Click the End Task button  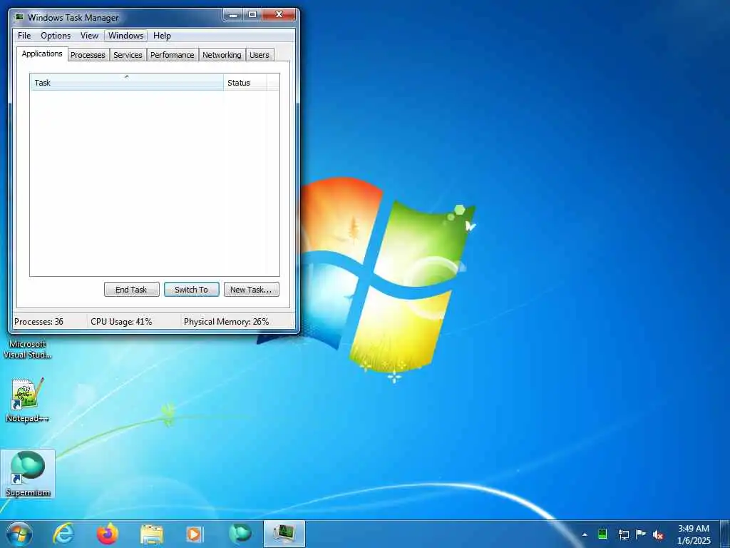click(131, 290)
